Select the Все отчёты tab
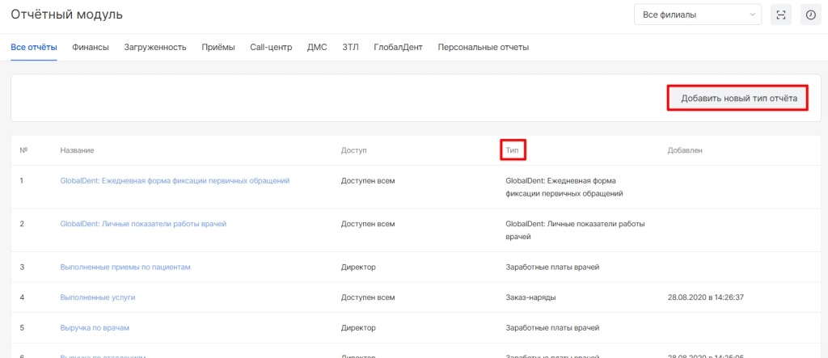The image size is (828, 358). 34,47
